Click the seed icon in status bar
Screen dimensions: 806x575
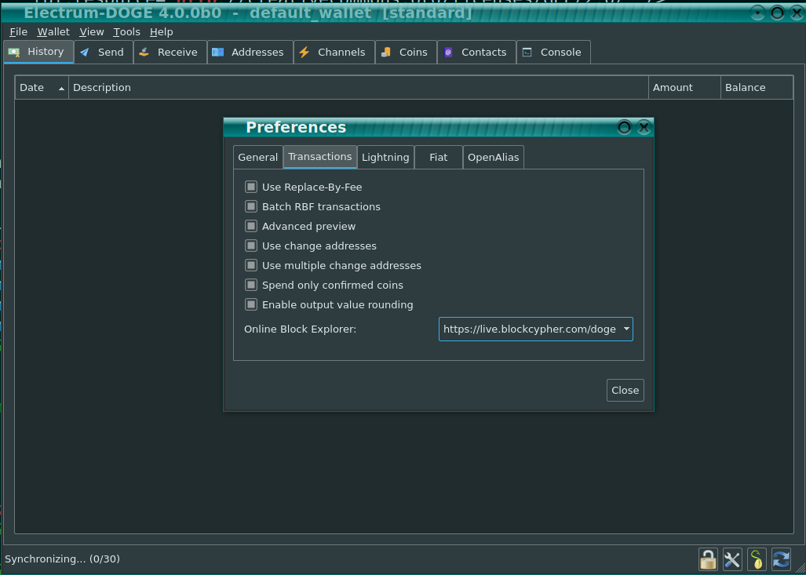click(x=757, y=559)
